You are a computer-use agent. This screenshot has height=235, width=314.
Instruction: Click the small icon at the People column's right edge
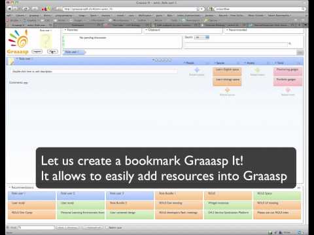point(207,63)
